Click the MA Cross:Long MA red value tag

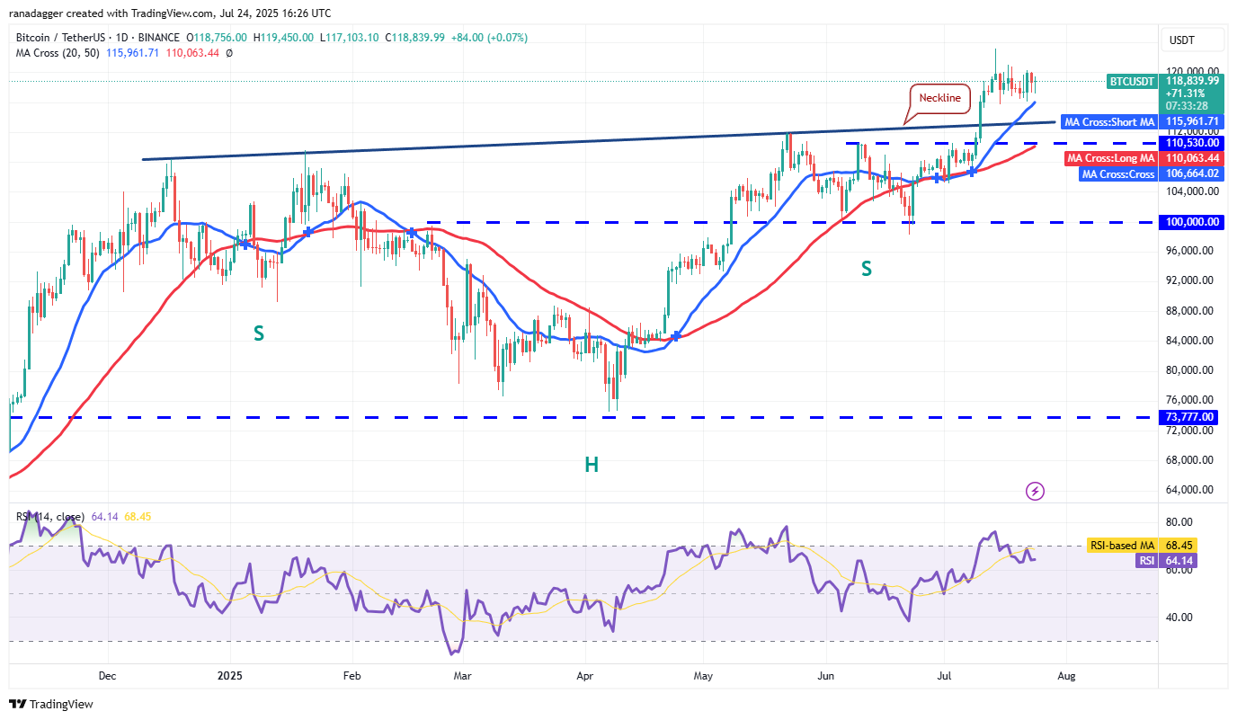click(1109, 157)
